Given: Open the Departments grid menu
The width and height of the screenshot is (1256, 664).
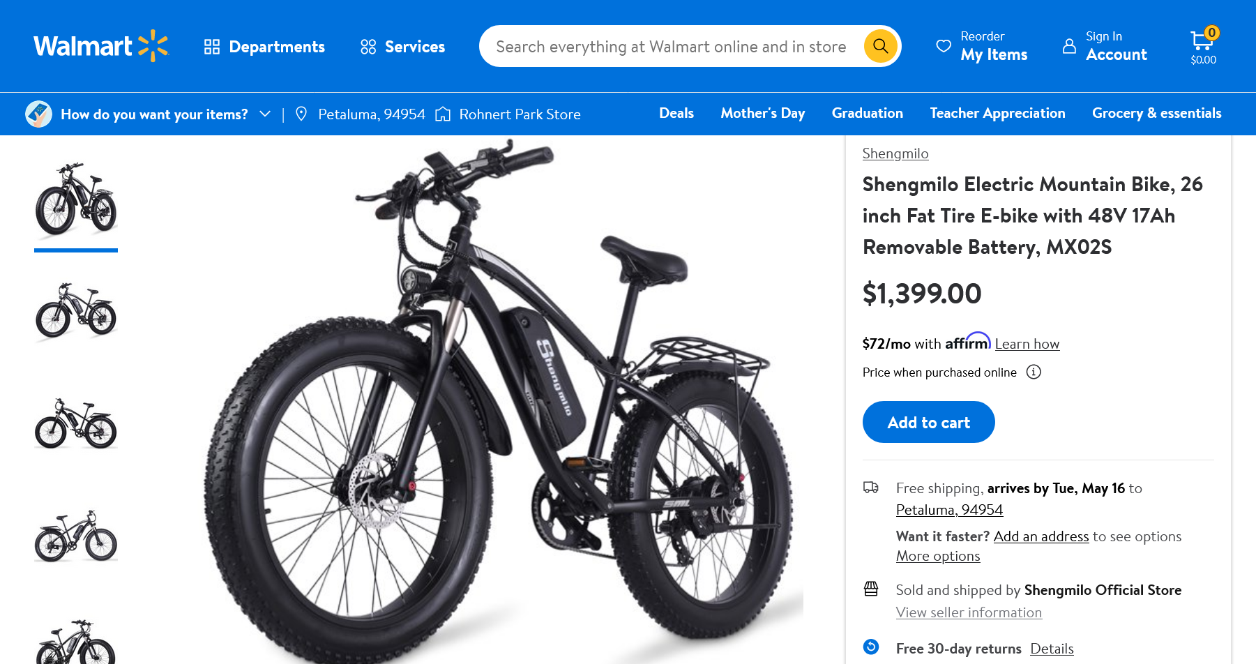Looking at the screenshot, I should pos(212,47).
